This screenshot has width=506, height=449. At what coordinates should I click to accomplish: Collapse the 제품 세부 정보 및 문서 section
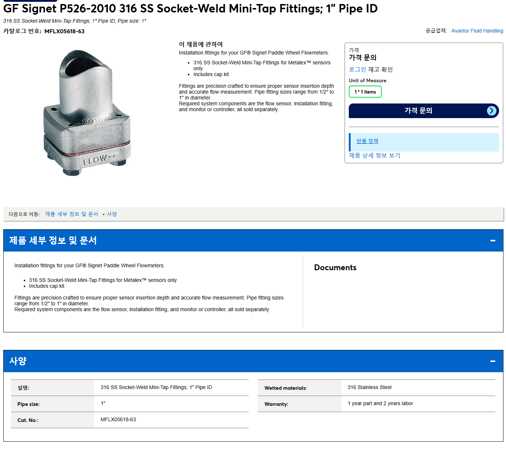click(x=492, y=241)
